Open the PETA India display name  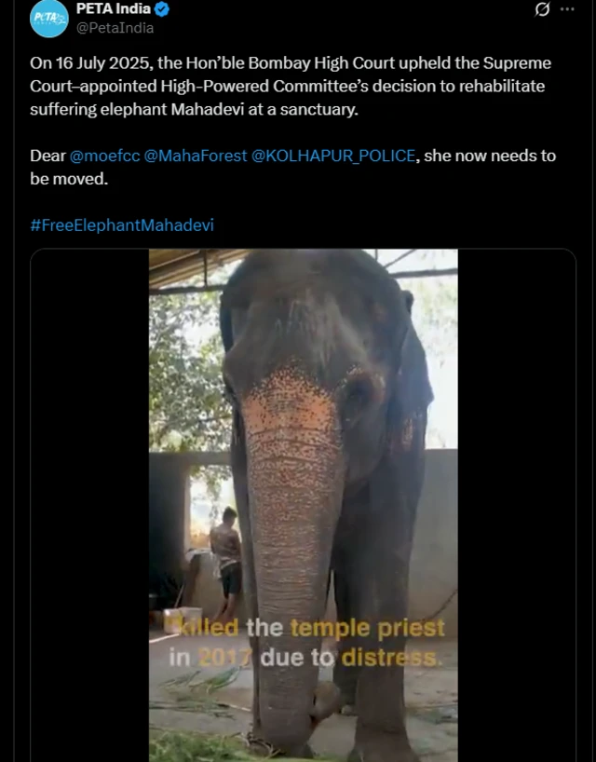[113, 9]
